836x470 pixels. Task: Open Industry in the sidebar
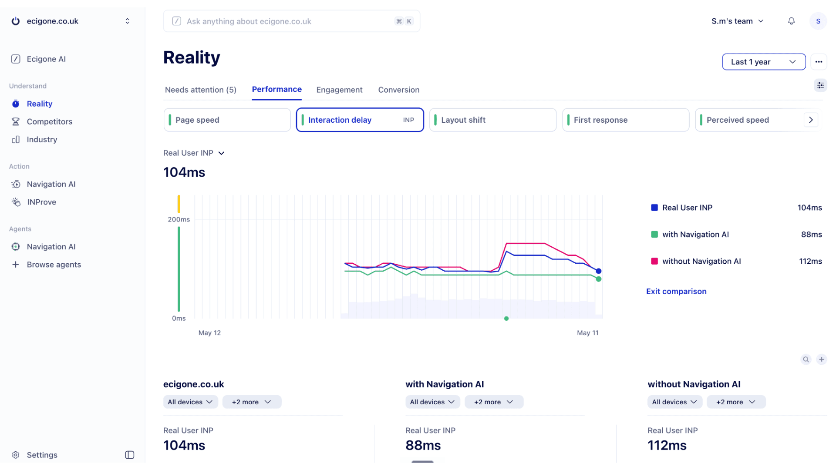coord(42,139)
